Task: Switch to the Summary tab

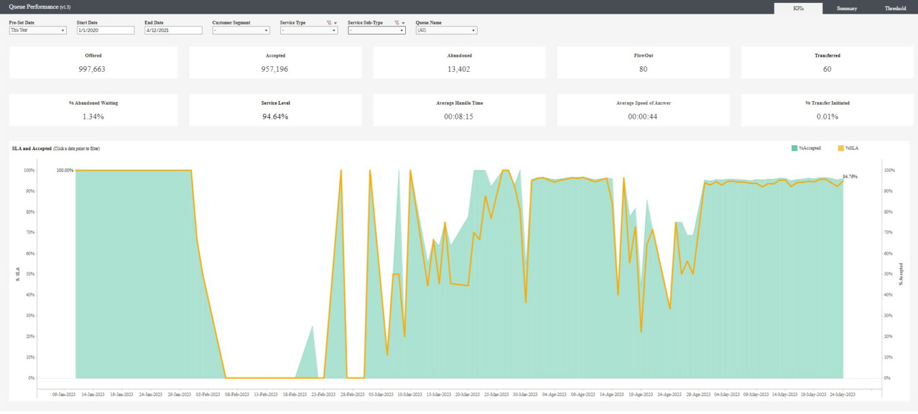Action: [x=847, y=8]
